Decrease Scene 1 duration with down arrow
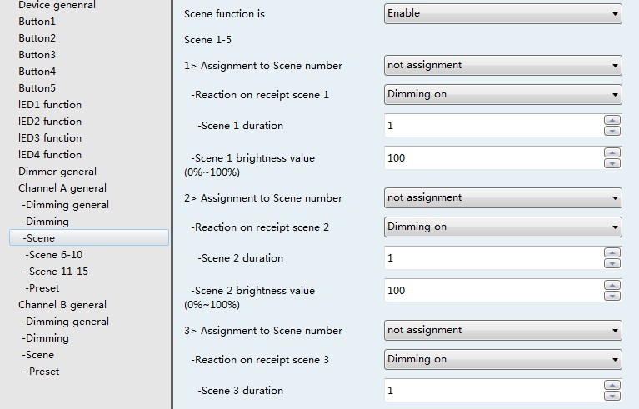The height and width of the screenshot is (409, 639). pos(612,131)
